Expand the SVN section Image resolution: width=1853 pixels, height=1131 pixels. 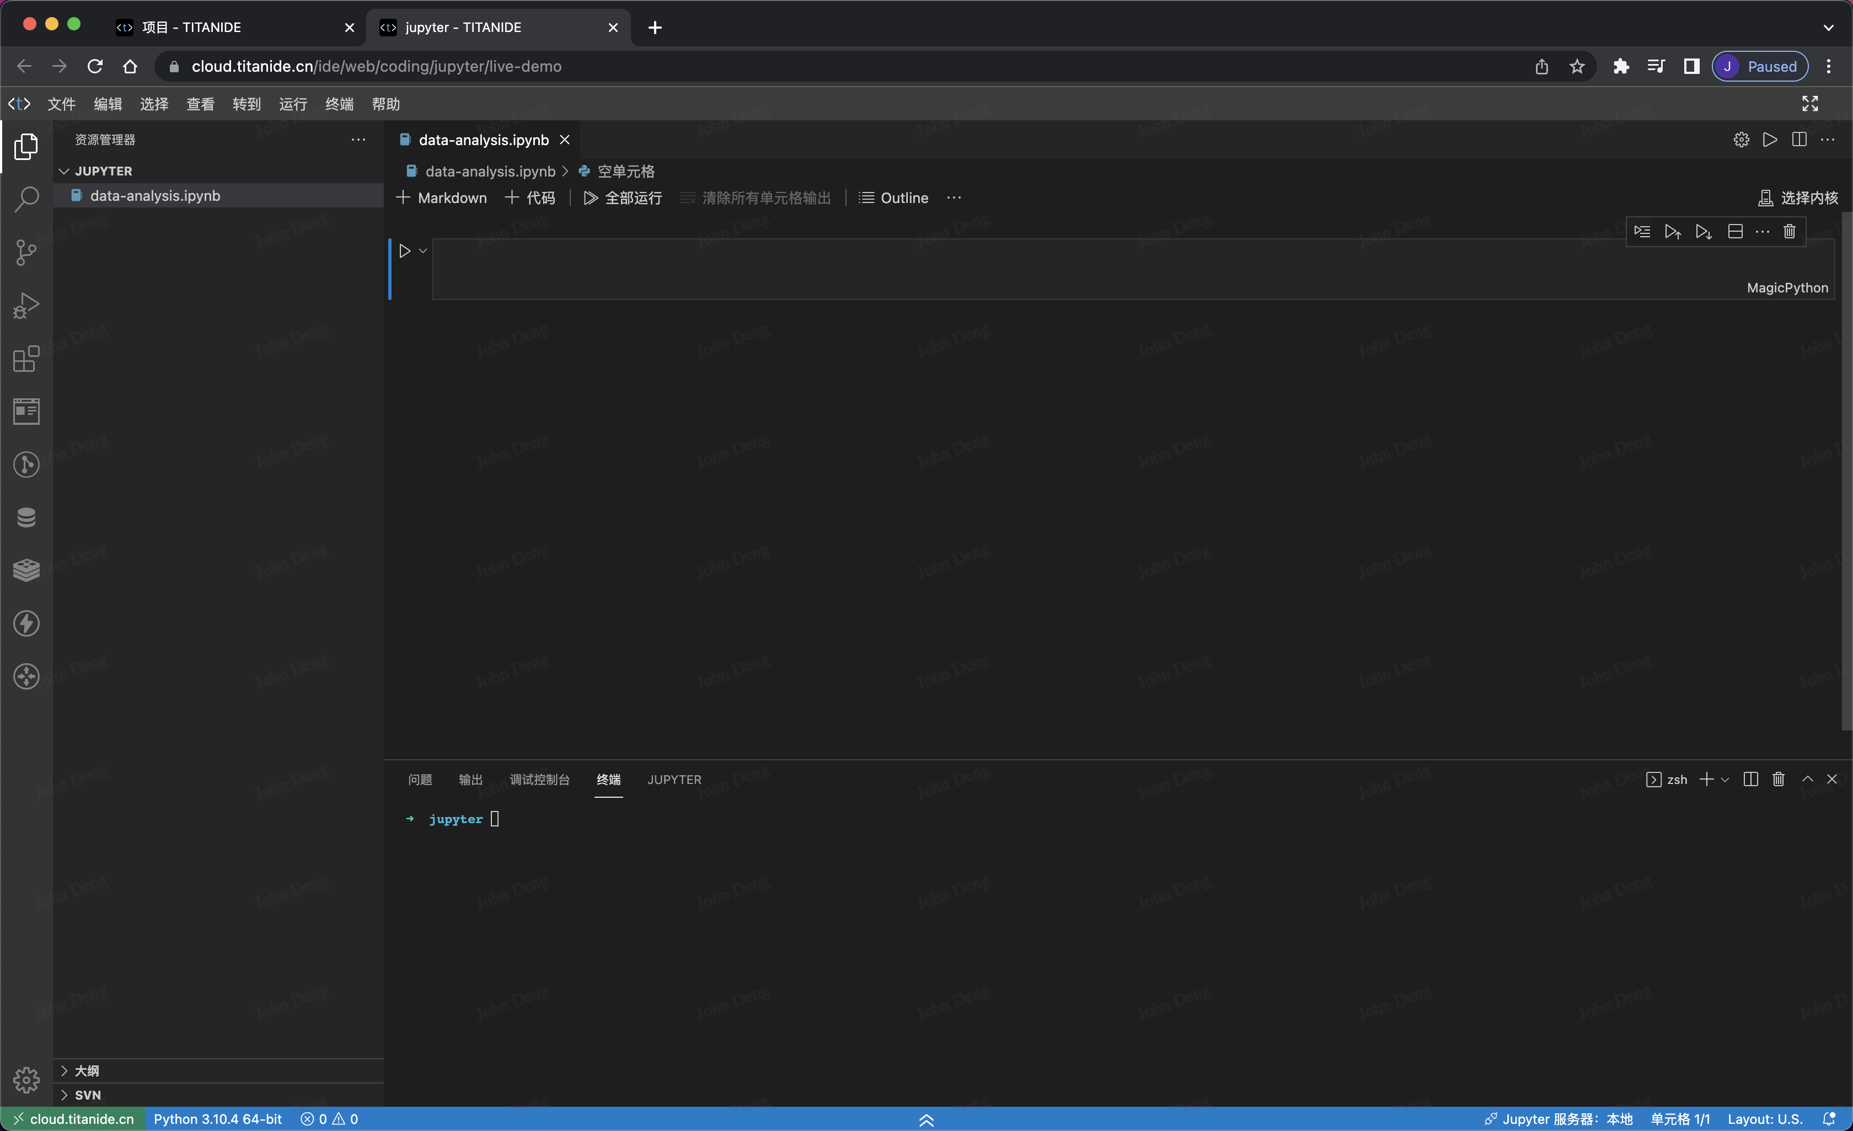[87, 1094]
